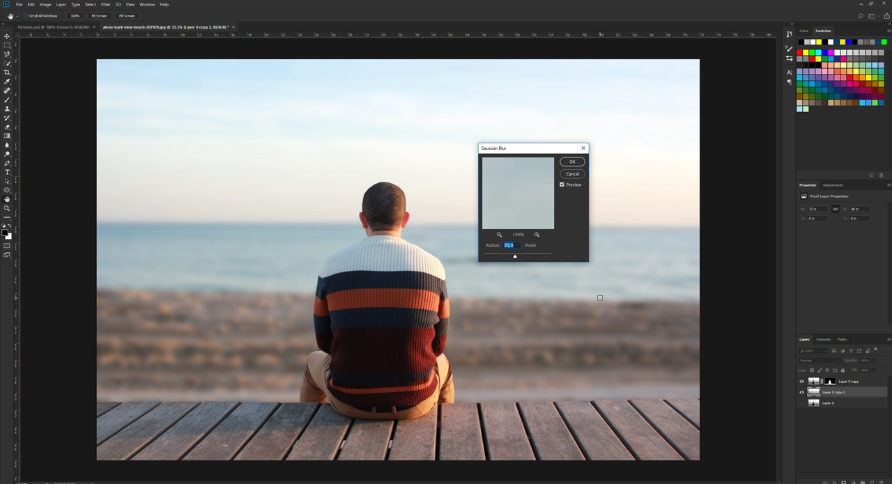Select the Ellipse shape tool
This screenshot has width=892, height=484.
tap(8, 190)
